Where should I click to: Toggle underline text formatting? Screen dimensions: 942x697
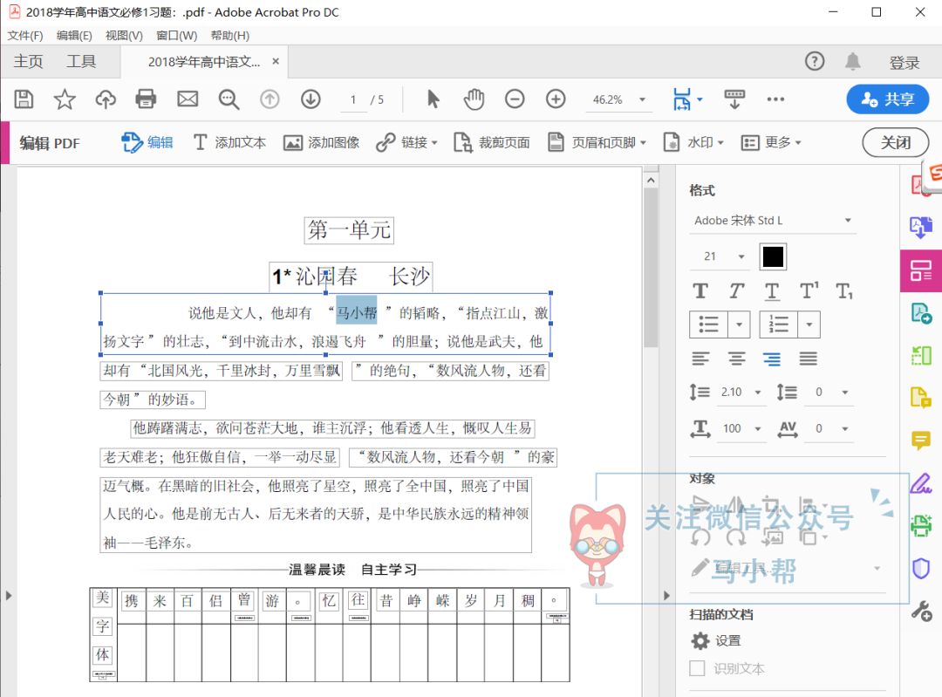tap(772, 291)
